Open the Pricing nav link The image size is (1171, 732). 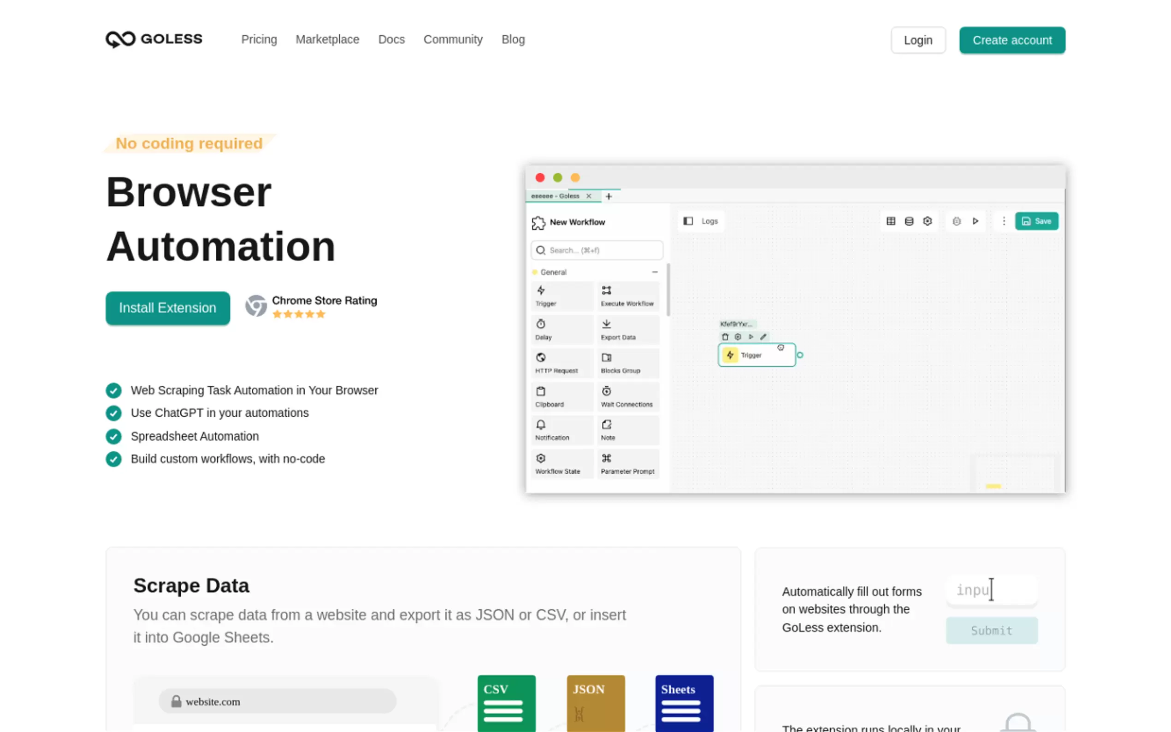coord(259,40)
